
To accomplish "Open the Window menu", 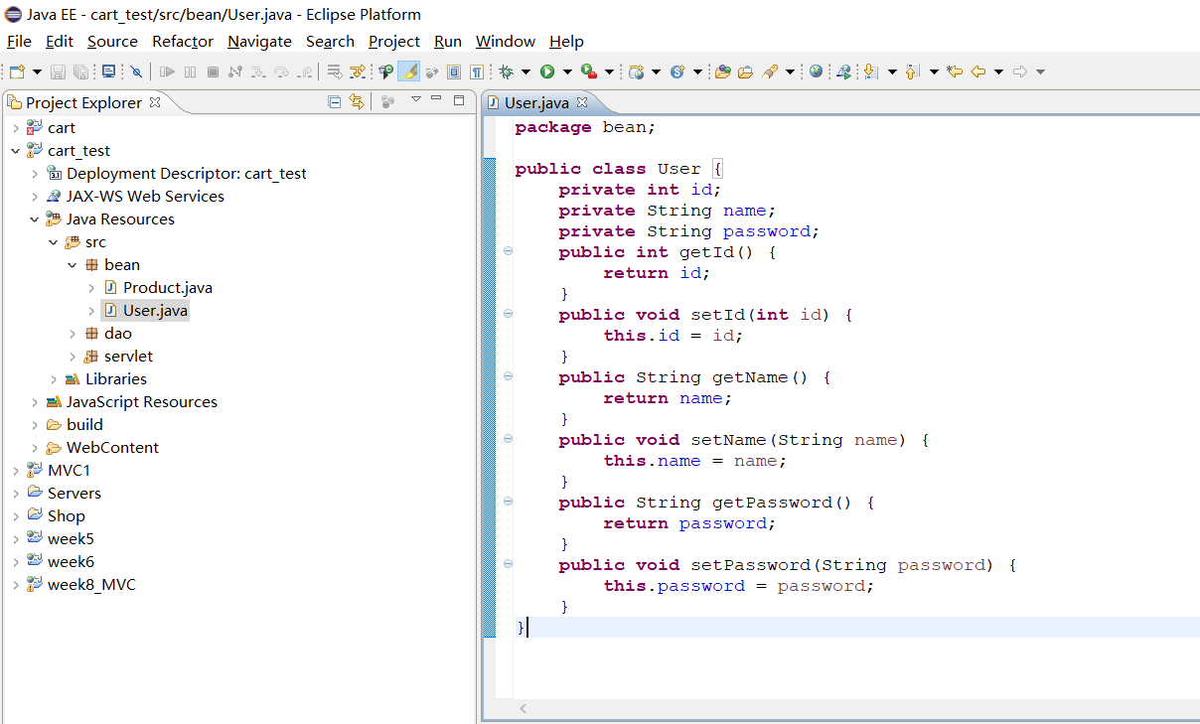I will (x=506, y=41).
